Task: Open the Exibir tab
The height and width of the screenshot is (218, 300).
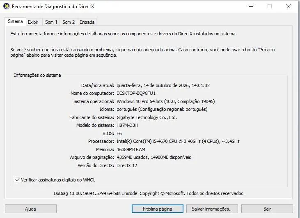Action: pos(33,22)
